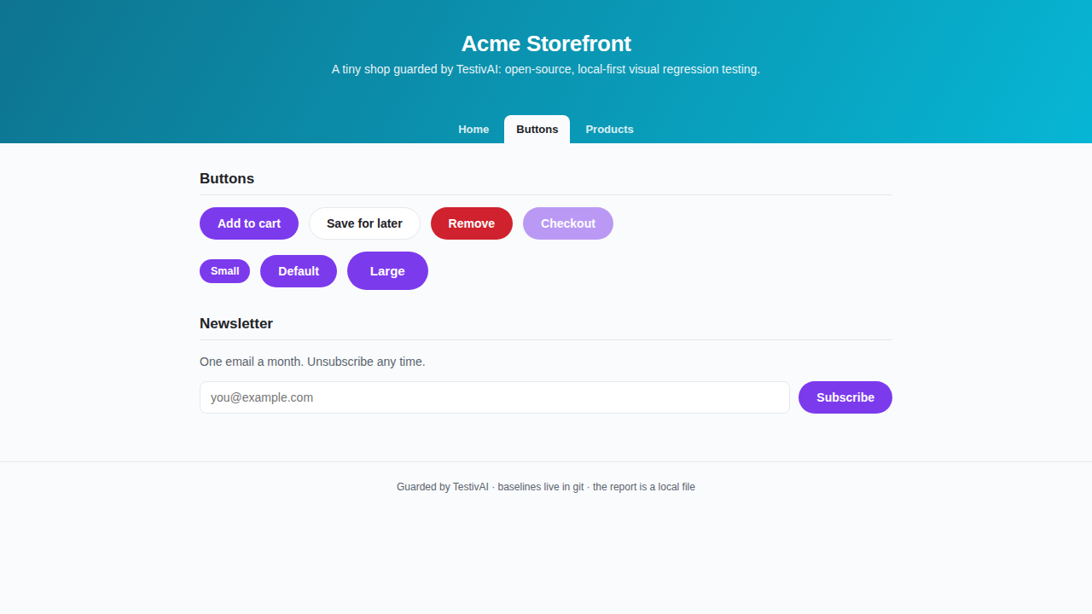
Task: Select the Small size button
Action: pos(224,271)
